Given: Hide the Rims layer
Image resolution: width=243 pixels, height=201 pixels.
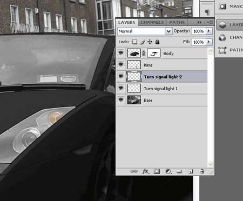Looking at the screenshot, I should click(x=121, y=64).
